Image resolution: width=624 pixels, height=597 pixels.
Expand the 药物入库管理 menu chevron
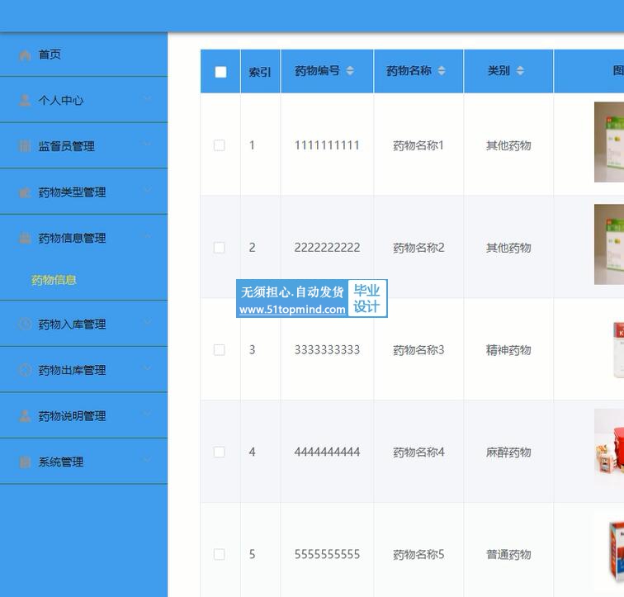[147, 322]
